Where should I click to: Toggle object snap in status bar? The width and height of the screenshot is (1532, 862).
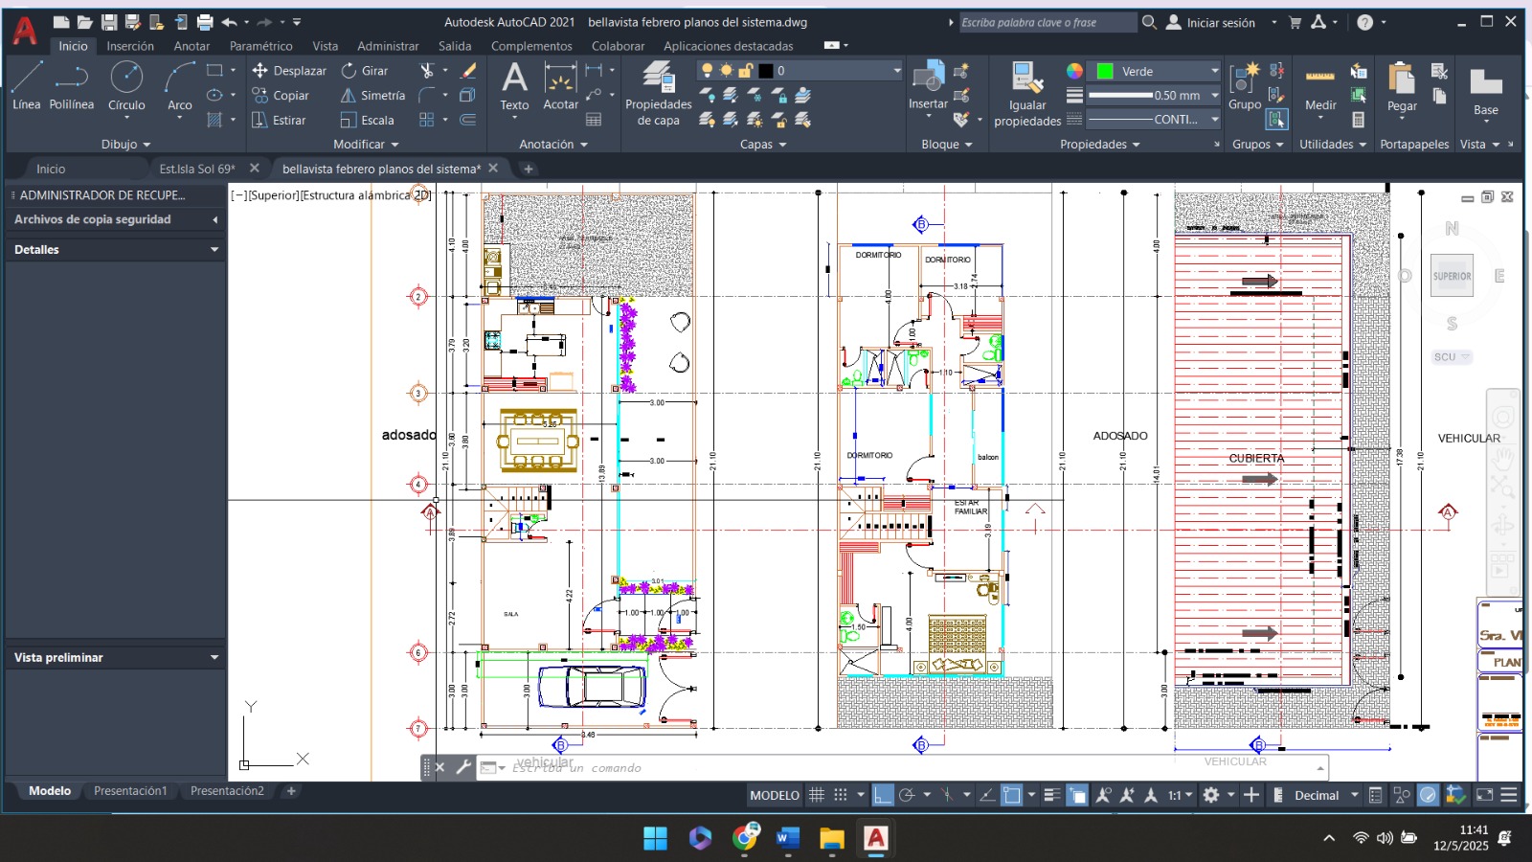click(x=1012, y=795)
